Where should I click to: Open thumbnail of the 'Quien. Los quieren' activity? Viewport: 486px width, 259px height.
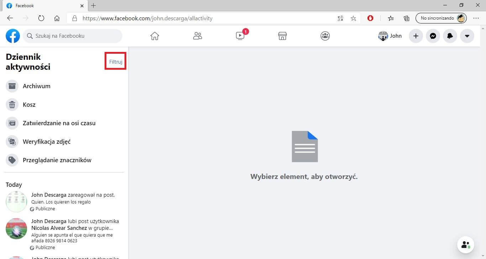point(16,202)
